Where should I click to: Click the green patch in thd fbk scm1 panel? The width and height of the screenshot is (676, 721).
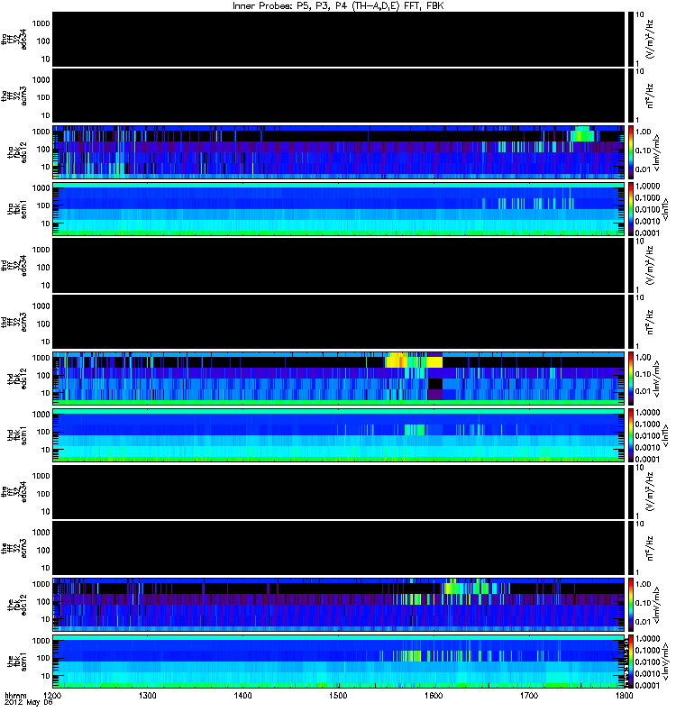point(415,430)
